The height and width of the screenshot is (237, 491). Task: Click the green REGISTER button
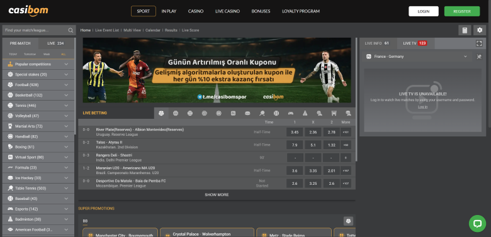pos(462,11)
